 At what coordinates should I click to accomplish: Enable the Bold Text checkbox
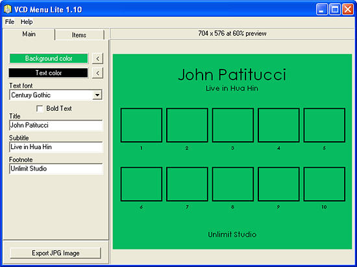pyautogui.click(x=40, y=109)
